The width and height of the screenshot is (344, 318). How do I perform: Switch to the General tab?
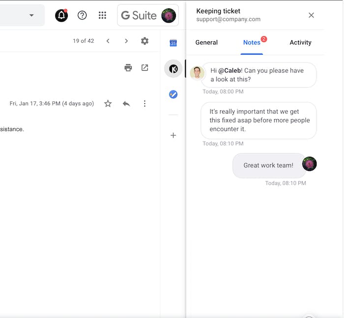point(206,42)
